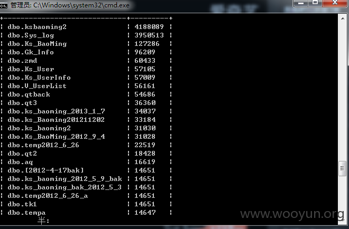The image size is (349, 229).
Task: Click the count value 18428
Action: tap(145, 154)
